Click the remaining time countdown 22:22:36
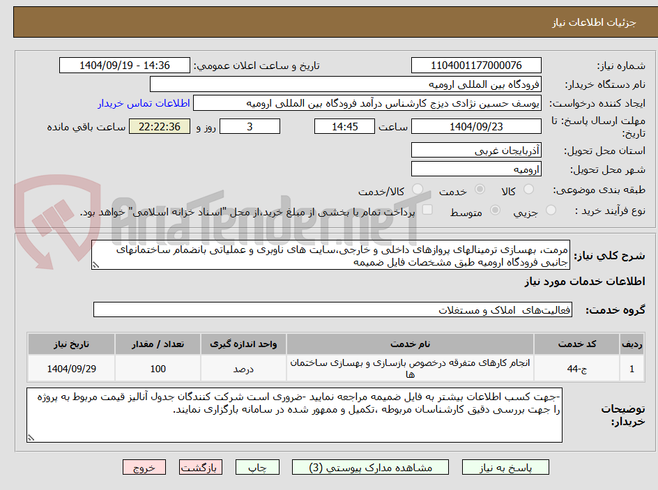 click(x=160, y=126)
